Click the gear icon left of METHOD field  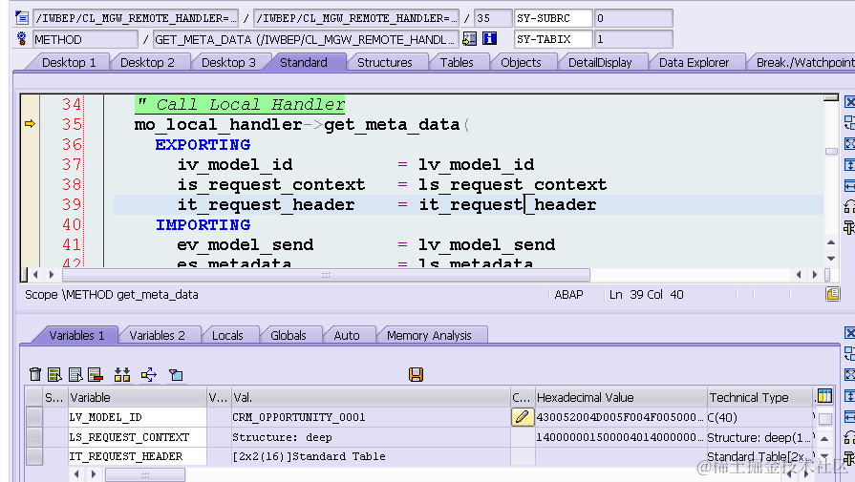click(x=22, y=39)
